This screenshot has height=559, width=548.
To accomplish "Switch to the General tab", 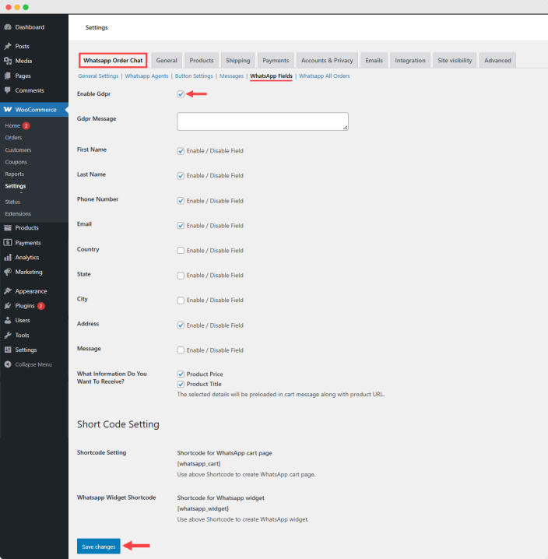I will pos(167,60).
